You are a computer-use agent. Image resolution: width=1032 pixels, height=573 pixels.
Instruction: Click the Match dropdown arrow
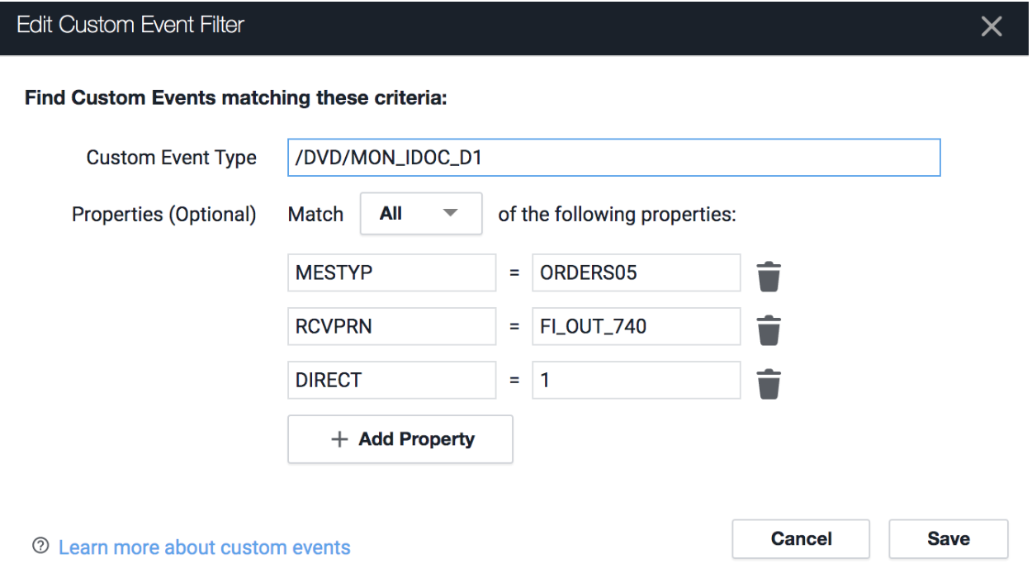coord(450,214)
